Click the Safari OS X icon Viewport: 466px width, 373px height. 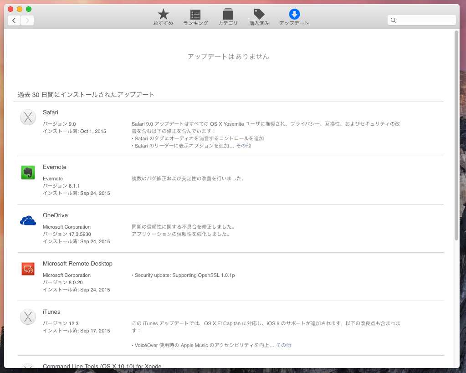pos(28,118)
